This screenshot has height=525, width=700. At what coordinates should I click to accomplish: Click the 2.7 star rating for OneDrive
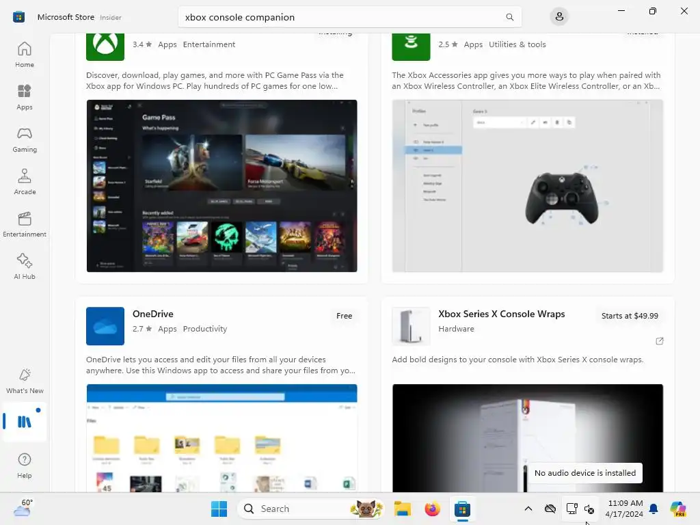pos(142,329)
